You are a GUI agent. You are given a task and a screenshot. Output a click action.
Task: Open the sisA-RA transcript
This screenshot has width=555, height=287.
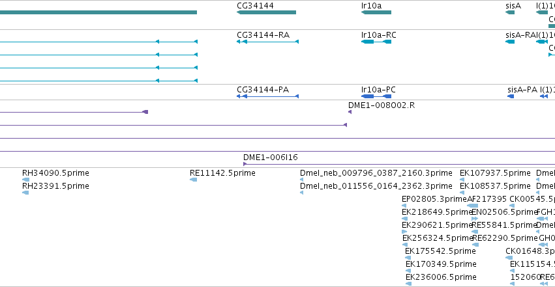[x=510, y=42]
